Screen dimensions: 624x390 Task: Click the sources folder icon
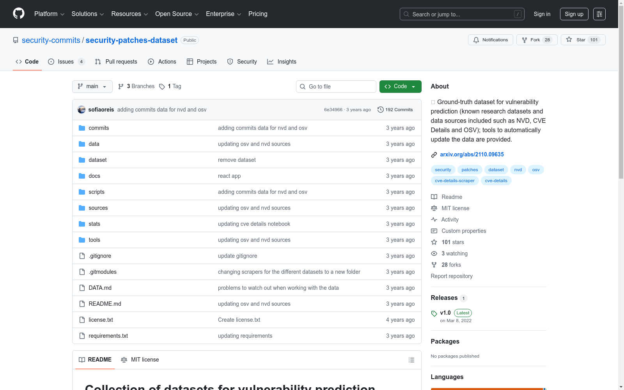click(82, 208)
